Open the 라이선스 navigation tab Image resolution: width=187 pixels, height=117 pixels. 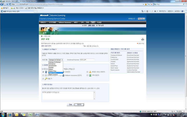point(43,22)
